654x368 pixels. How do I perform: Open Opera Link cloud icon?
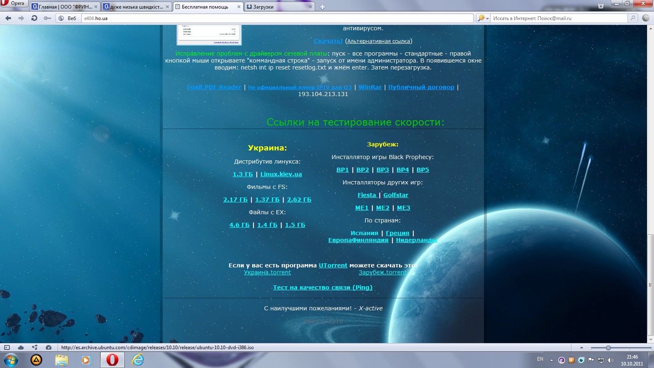[21, 348]
